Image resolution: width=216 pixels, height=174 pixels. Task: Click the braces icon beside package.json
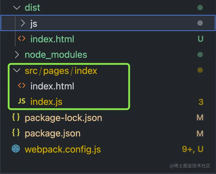pos(16,133)
